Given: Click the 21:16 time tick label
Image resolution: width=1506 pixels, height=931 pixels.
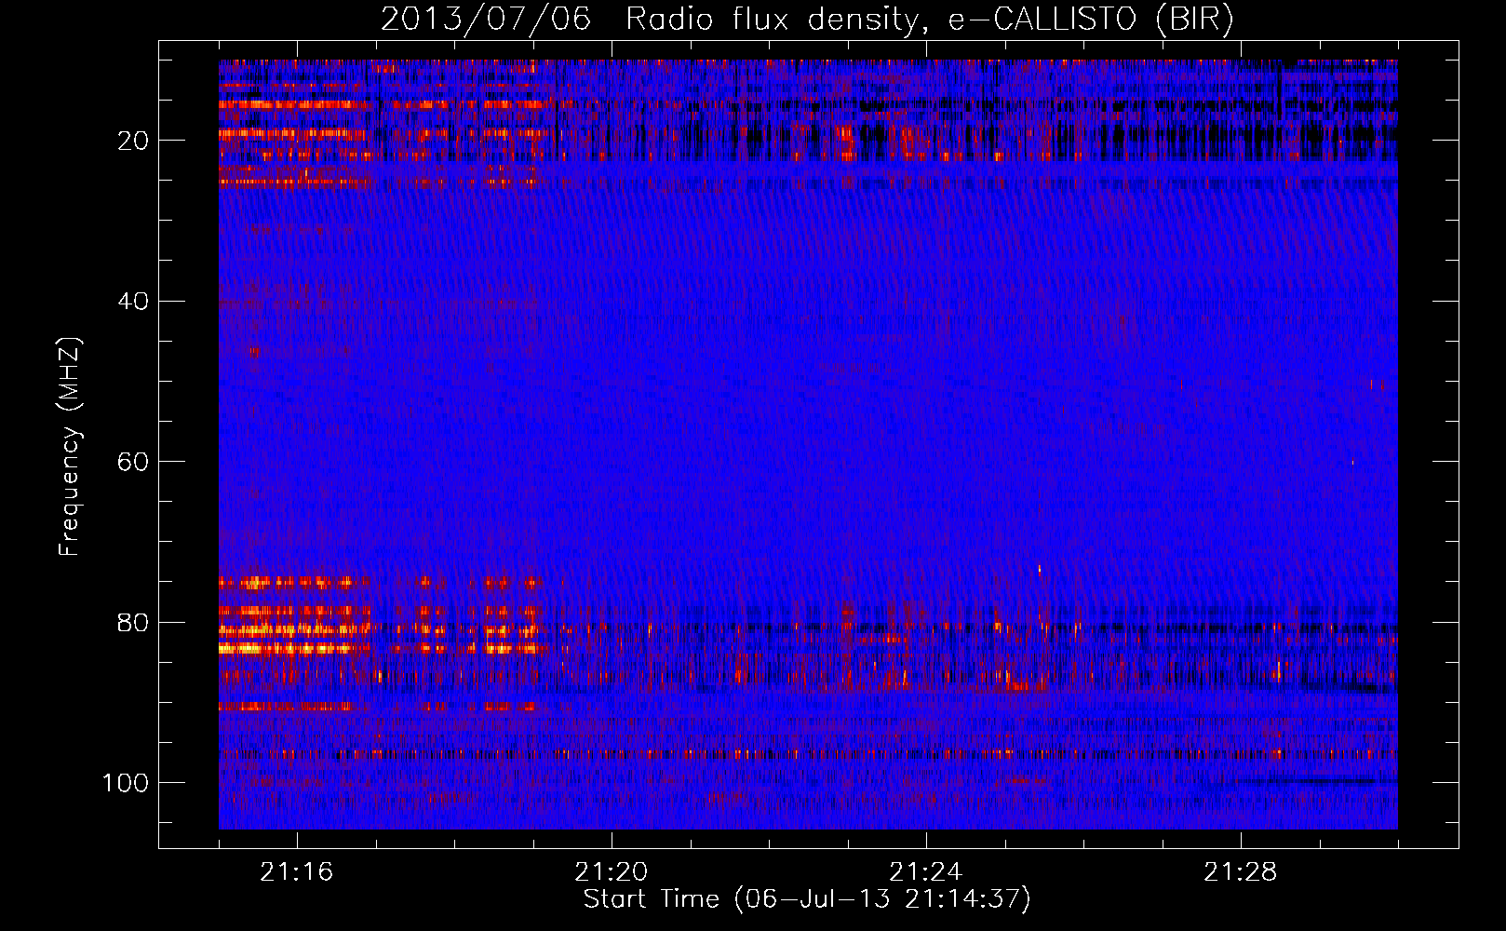Looking at the screenshot, I should (x=297, y=872).
